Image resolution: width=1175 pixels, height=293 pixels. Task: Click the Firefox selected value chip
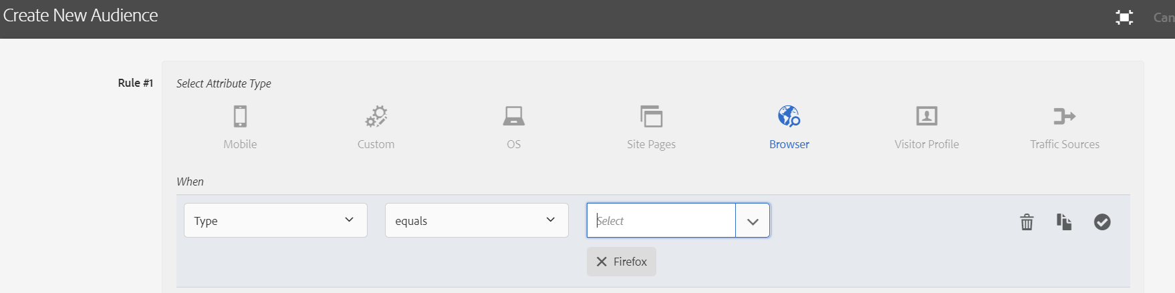click(x=630, y=262)
